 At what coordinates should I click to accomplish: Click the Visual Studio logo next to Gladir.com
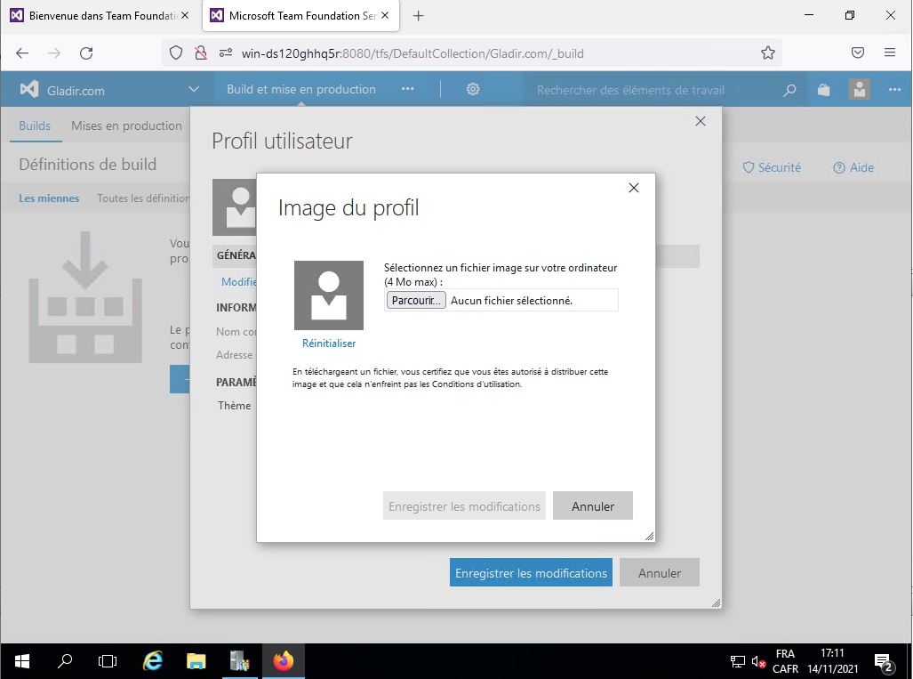(29, 89)
